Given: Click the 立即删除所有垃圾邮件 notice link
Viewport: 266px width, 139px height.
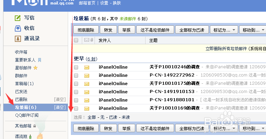Looking at the screenshot, I should pos(226,49).
